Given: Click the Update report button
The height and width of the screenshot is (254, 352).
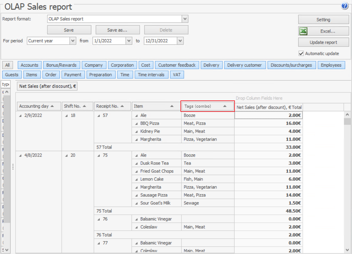Looking at the screenshot, I should click(x=323, y=42).
